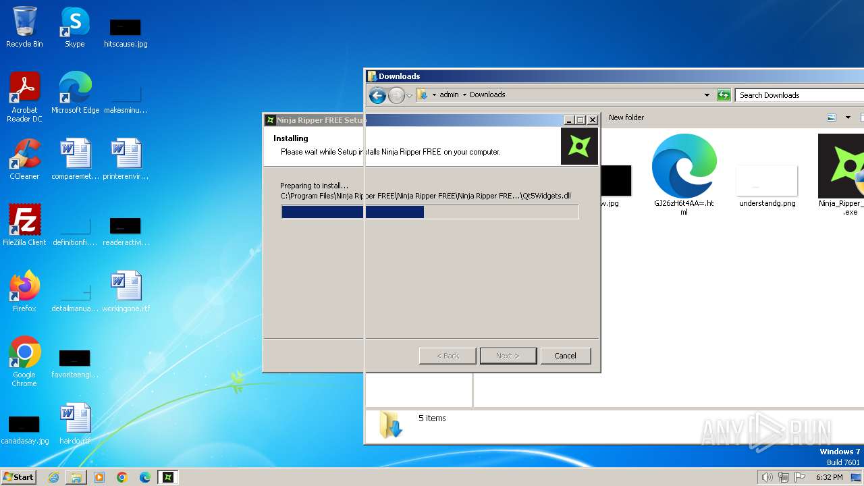
Task: Open Windows Explorer taskbar icon
Action: click(x=76, y=477)
